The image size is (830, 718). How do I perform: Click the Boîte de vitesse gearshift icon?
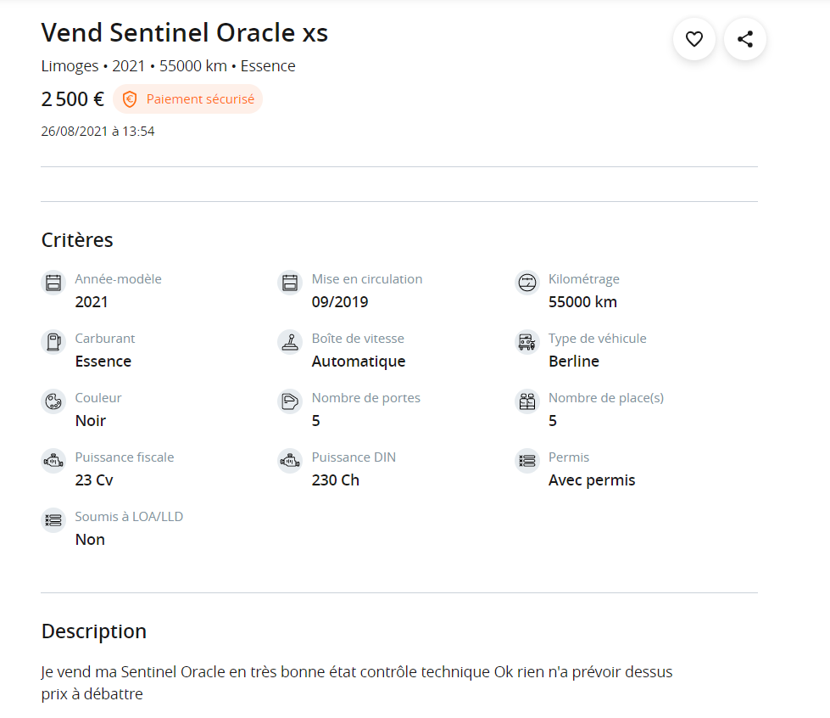290,342
